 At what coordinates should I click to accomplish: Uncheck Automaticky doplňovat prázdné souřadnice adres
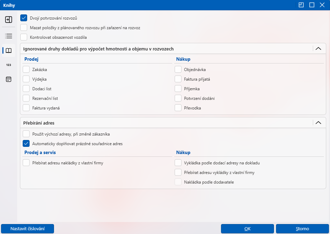[26, 144]
